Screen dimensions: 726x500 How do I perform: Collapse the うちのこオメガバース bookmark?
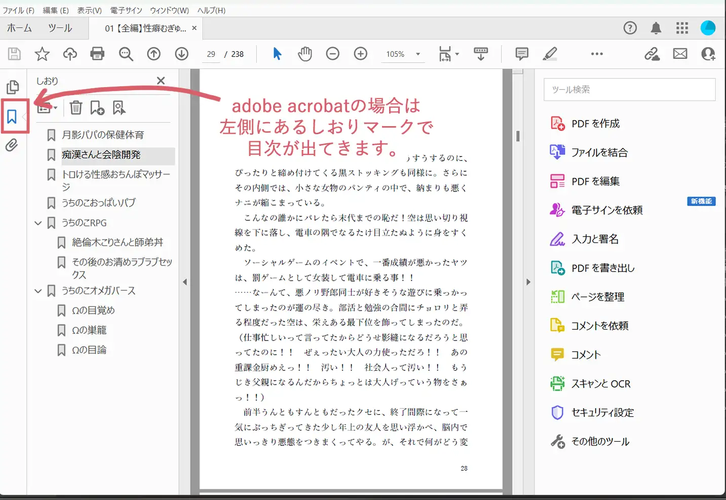(x=38, y=291)
